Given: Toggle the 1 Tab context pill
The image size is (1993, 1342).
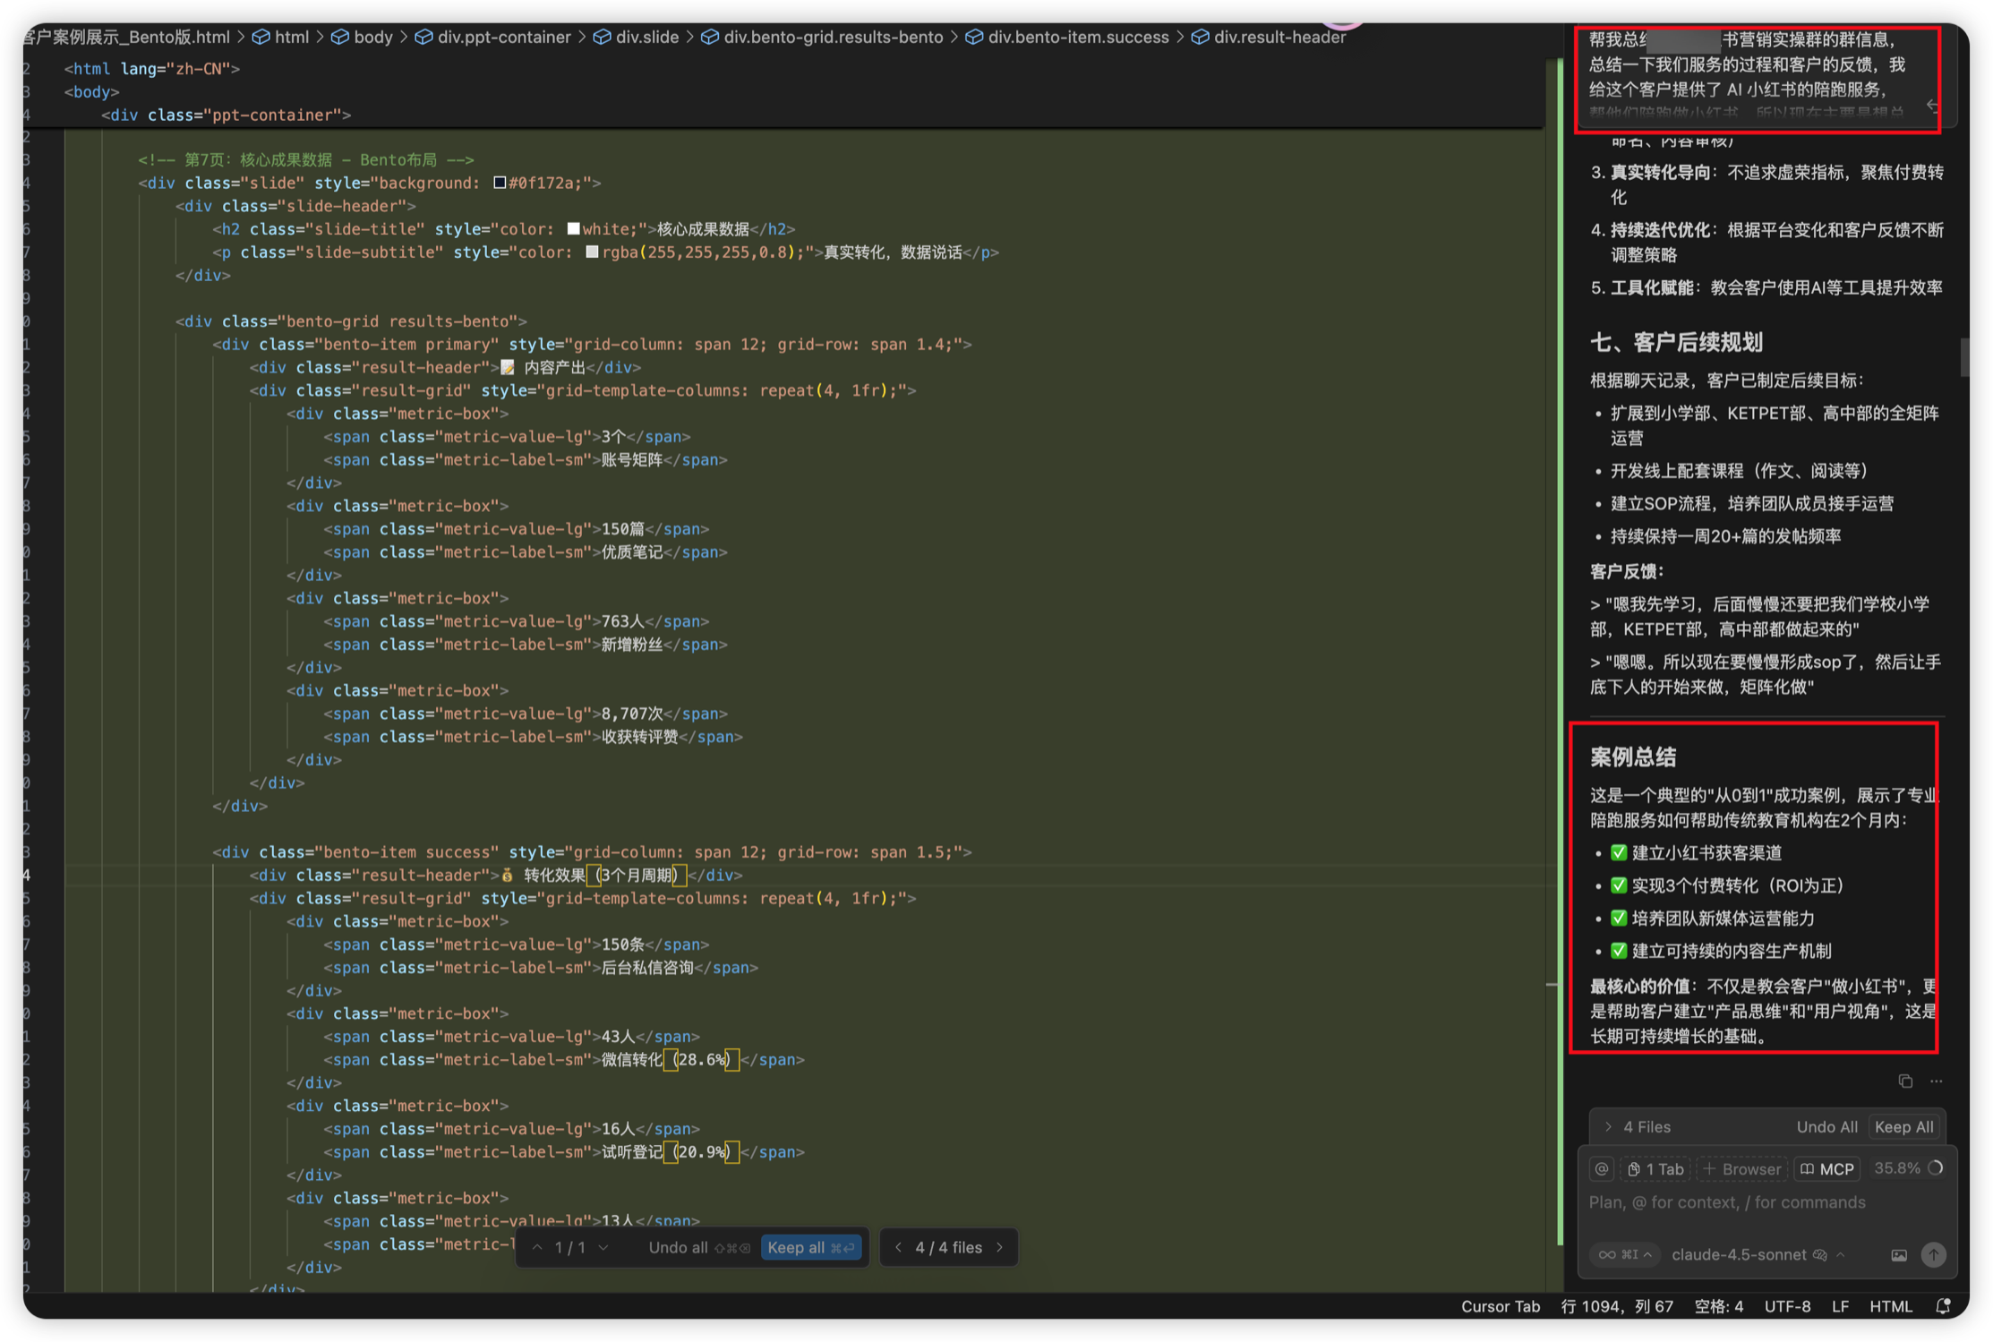Looking at the screenshot, I should (1655, 1169).
